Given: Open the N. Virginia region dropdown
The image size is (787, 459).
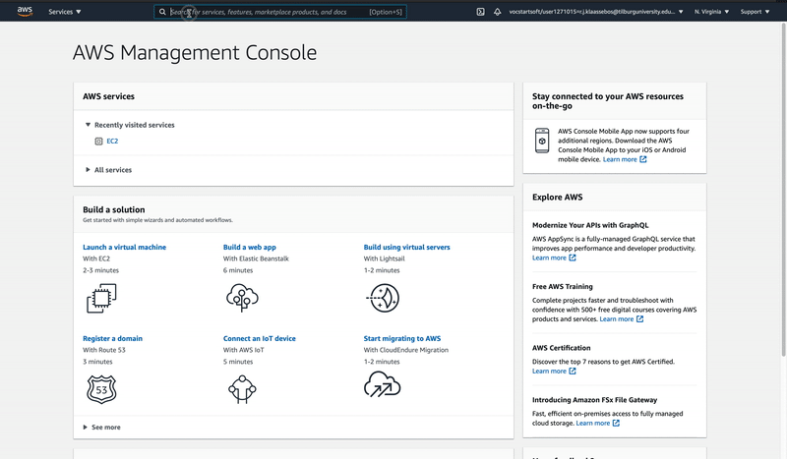Looking at the screenshot, I should click(714, 12).
